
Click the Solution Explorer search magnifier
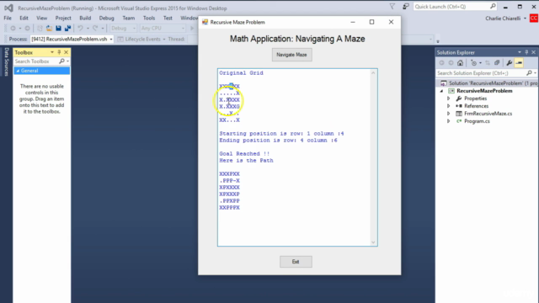pyautogui.click(x=530, y=73)
